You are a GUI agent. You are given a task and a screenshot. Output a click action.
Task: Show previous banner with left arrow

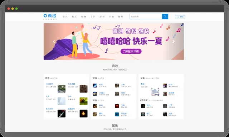(x=54, y=42)
